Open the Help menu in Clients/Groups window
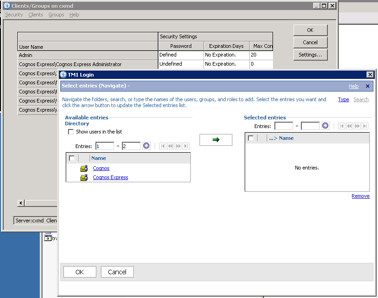Screen dimensions: 378x298 point(74,15)
